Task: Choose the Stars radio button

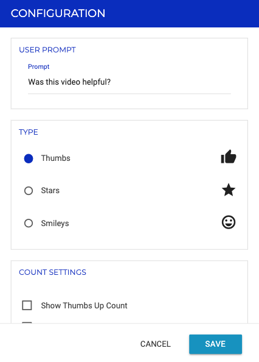Action: click(29, 191)
